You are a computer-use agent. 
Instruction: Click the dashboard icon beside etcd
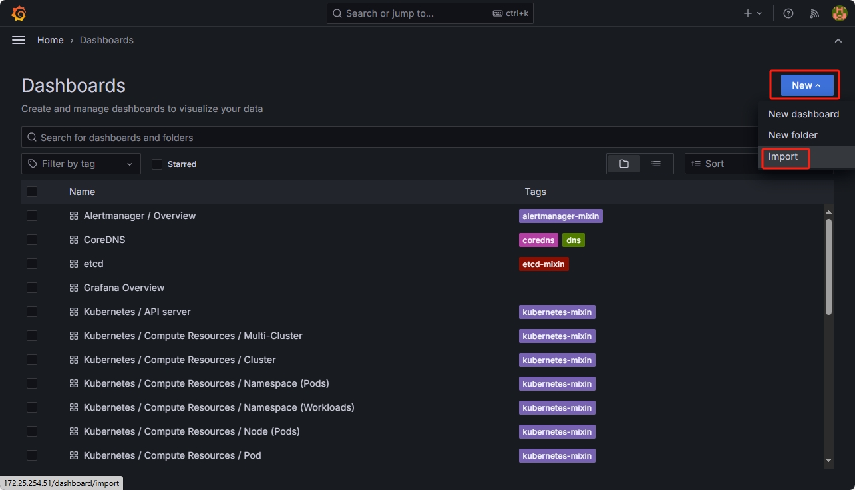[x=74, y=264]
